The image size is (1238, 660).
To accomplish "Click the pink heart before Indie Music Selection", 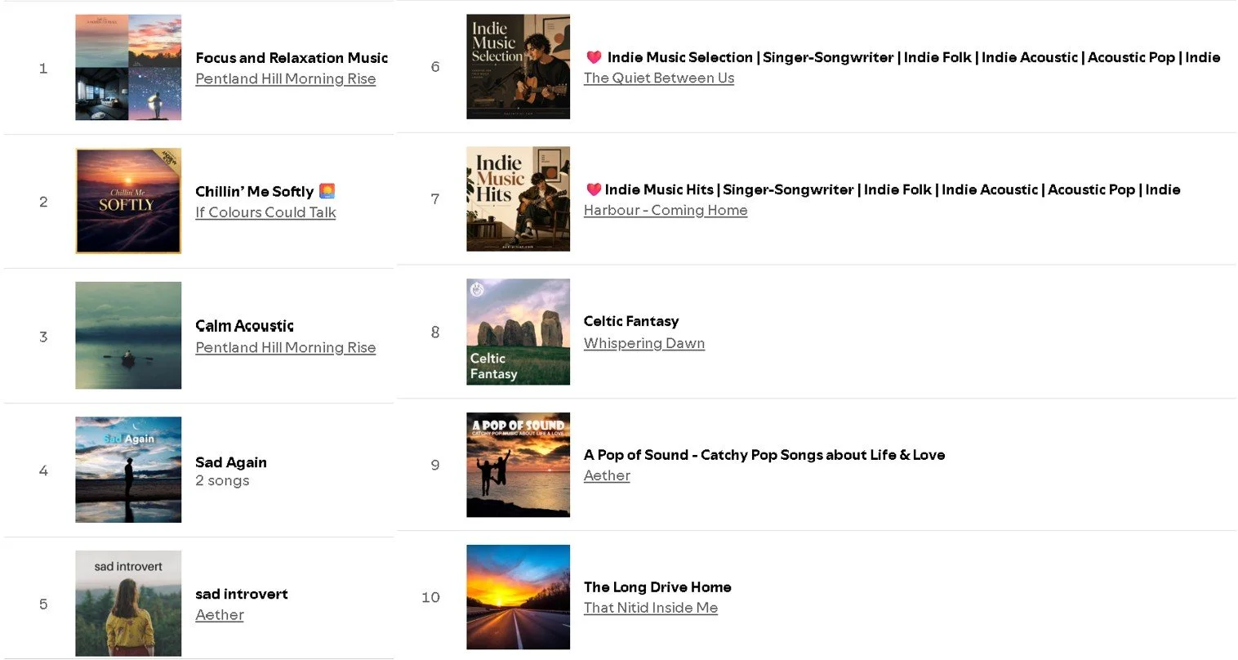I will click(x=594, y=57).
